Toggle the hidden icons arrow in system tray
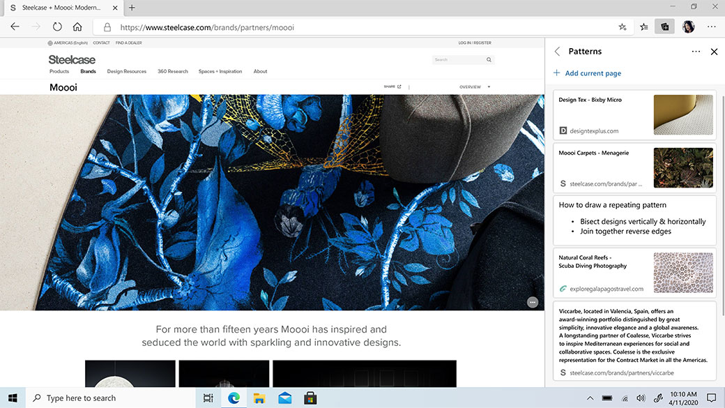 589,398
